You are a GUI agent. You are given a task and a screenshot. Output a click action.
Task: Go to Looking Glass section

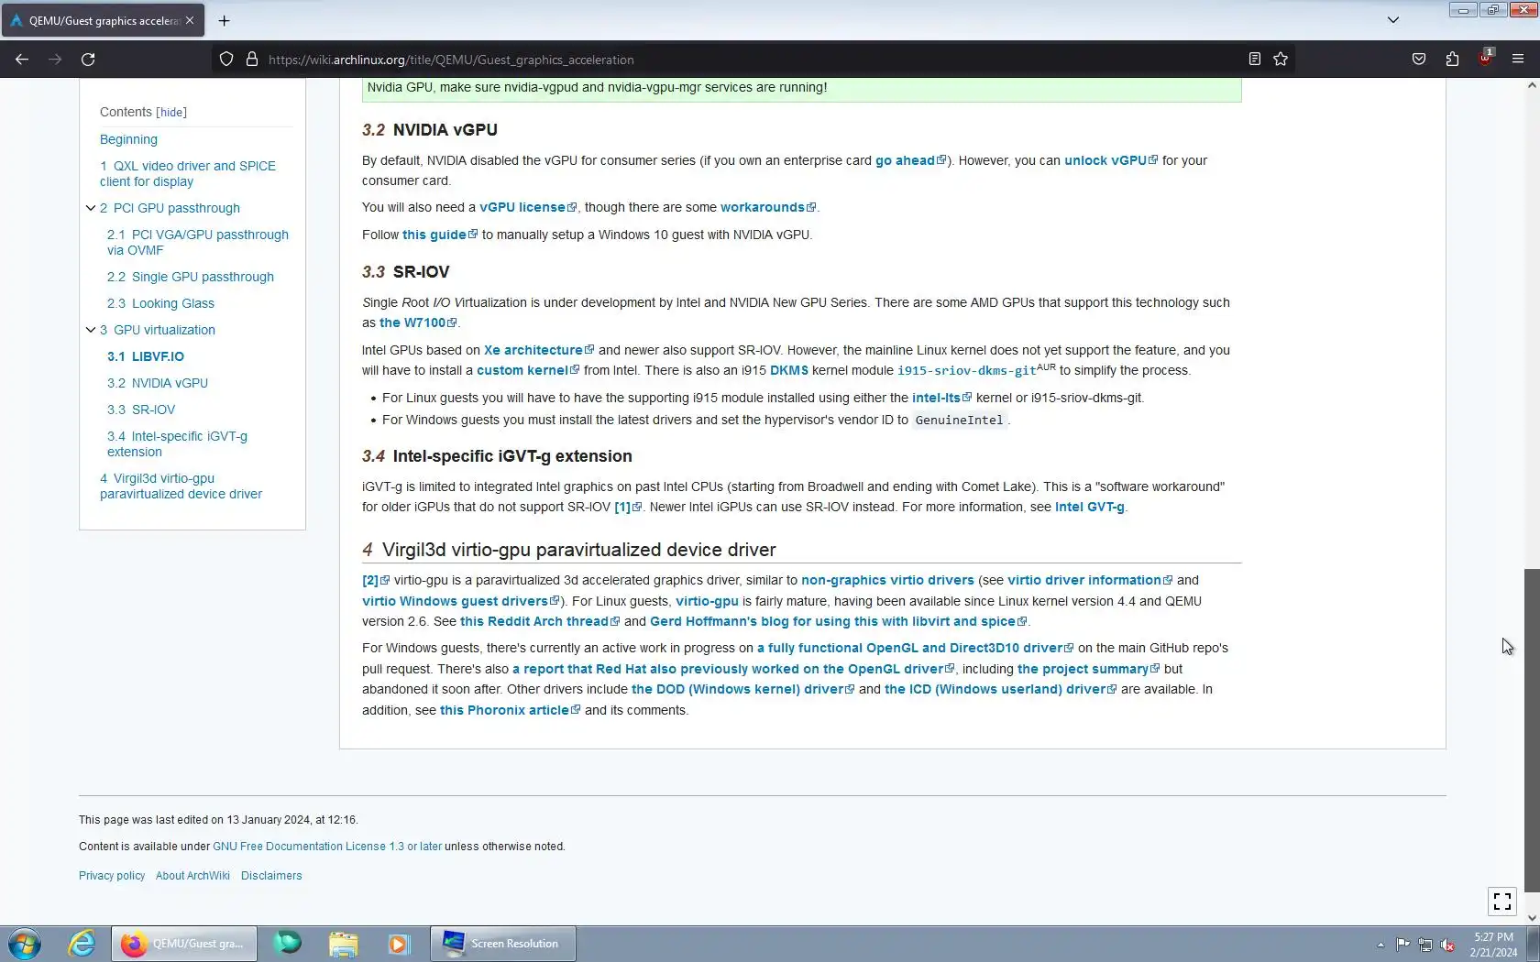click(x=160, y=303)
